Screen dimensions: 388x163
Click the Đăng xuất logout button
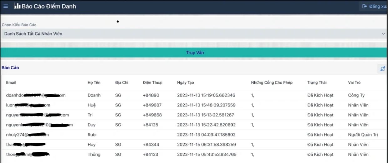click(374, 6)
